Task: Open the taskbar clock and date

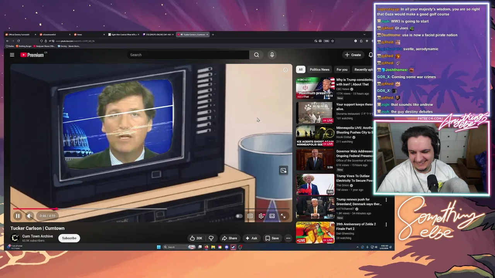Action: pyautogui.click(x=384, y=247)
